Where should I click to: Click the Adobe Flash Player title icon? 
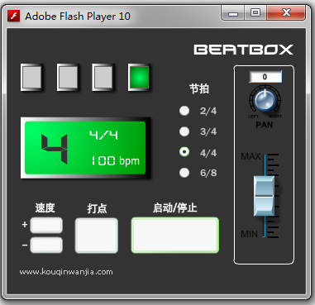(x=13, y=16)
